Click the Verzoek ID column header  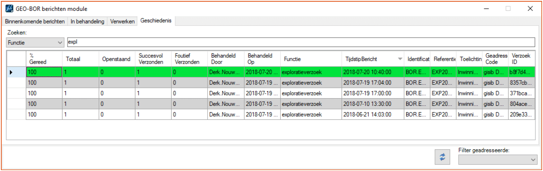tap(522, 59)
